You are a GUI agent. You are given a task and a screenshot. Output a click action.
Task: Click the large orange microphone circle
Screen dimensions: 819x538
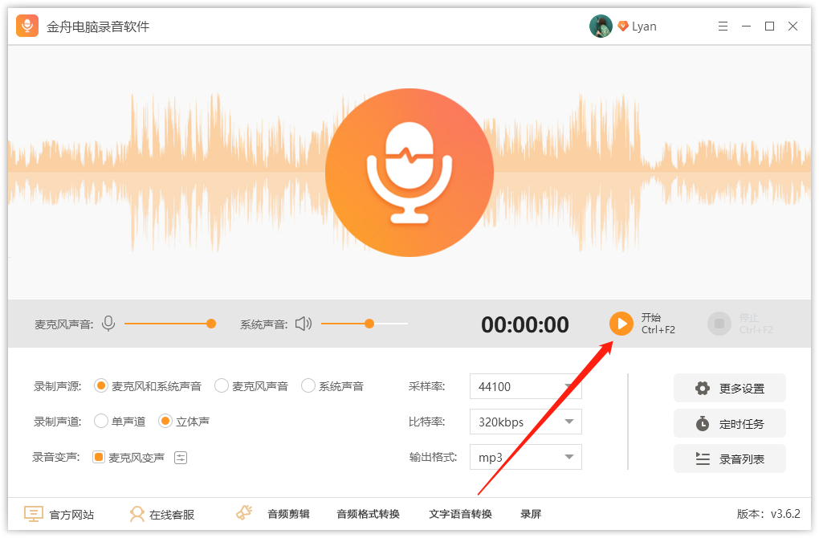coord(409,173)
